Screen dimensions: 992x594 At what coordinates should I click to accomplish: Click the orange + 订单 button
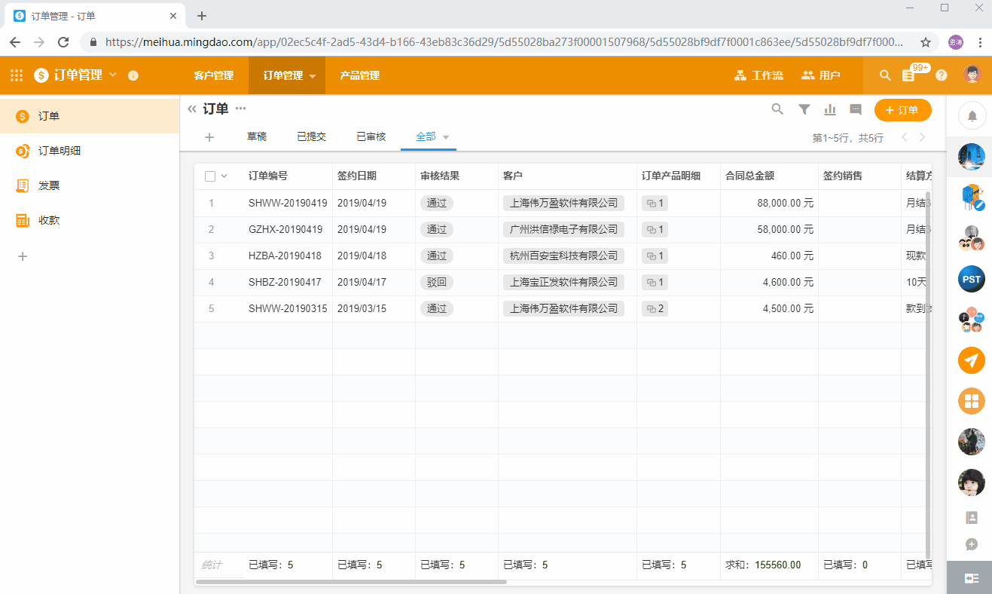[902, 110]
